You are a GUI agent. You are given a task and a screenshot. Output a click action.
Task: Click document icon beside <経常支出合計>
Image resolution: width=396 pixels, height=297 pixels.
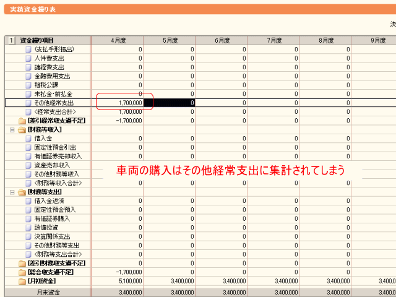tap(28, 112)
